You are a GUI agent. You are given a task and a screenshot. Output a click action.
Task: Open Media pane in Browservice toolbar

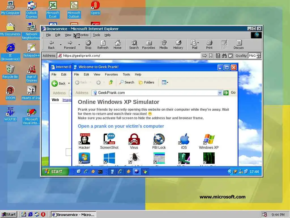pos(163,45)
